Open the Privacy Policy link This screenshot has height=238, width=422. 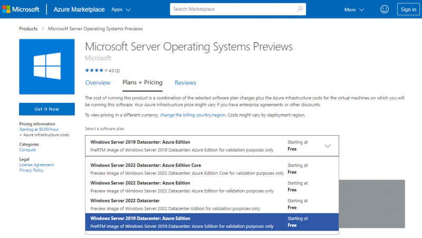coord(31,170)
